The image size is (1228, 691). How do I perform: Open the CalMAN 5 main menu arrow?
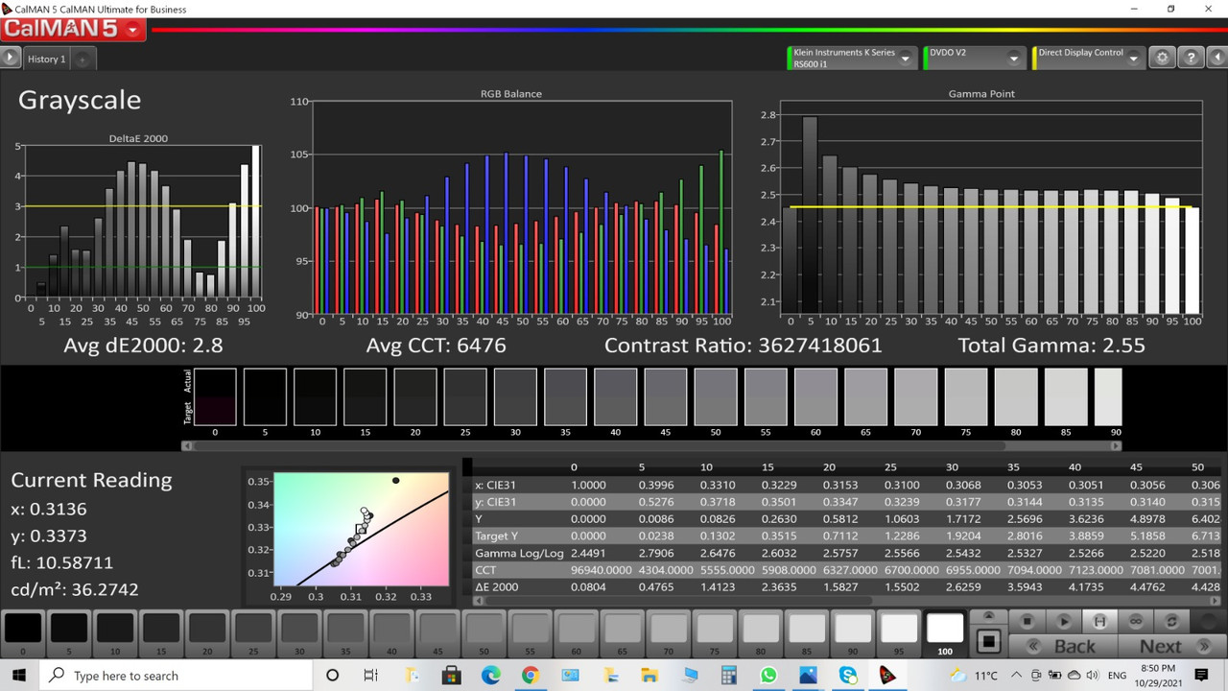pyautogui.click(x=132, y=30)
